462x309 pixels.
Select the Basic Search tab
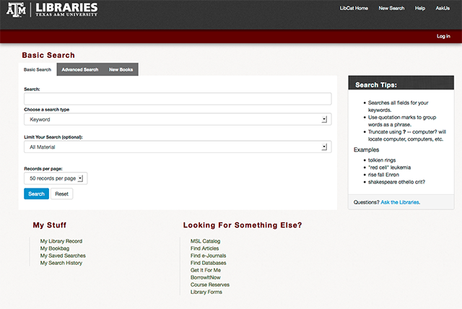38,70
